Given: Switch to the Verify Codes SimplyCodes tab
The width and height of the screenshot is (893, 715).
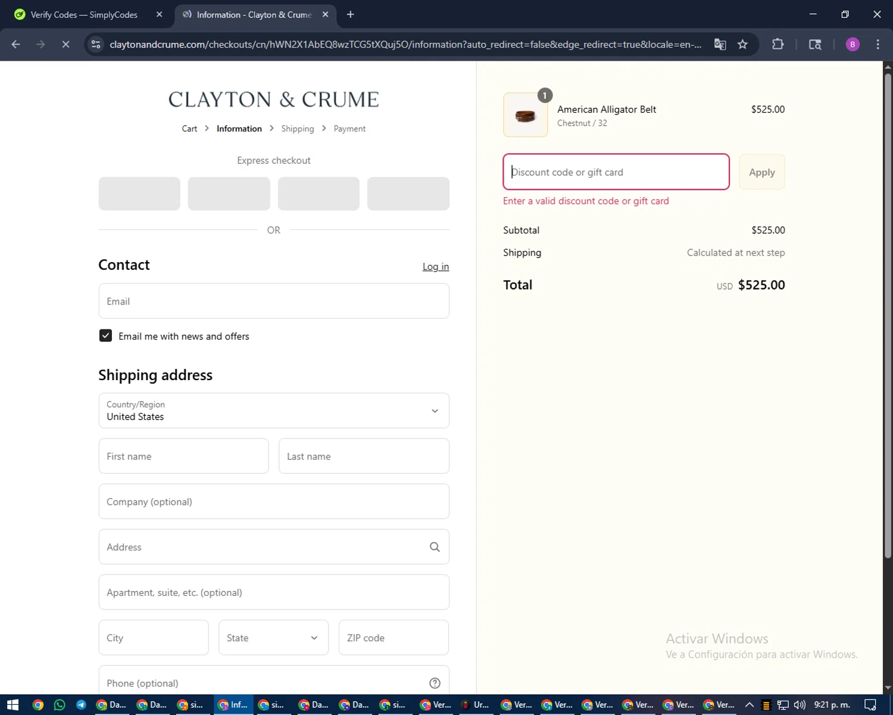Looking at the screenshot, I should click(x=83, y=14).
